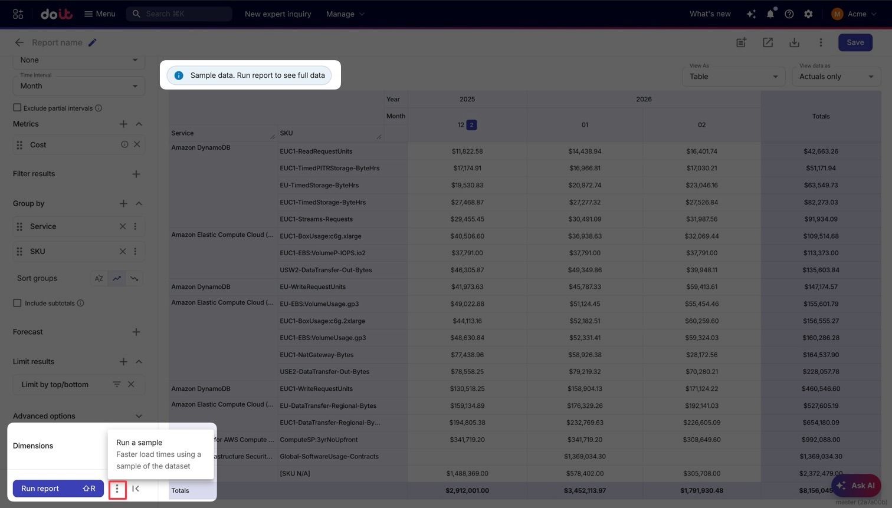Click SKU column header
Viewport: 892px width, 508px height.
tap(286, 133)
